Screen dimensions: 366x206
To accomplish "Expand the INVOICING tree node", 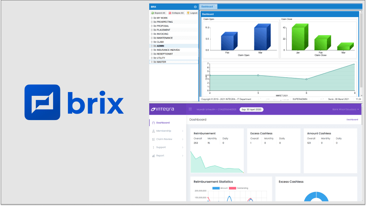I will coord(152,34).
